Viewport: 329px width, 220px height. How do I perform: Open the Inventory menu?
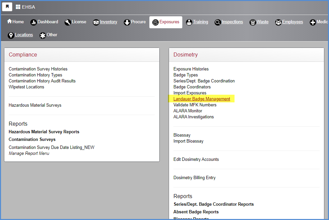(x=108, y=22)
